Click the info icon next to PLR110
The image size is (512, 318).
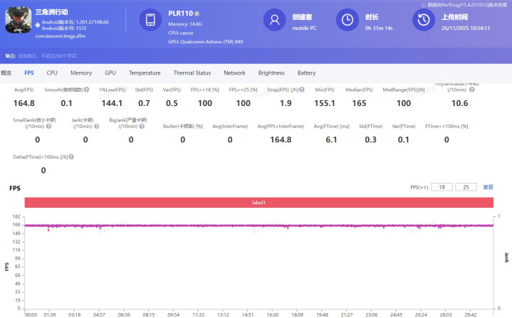pos(197,14)
